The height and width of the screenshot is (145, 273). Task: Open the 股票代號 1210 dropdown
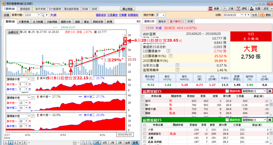click(39, 15)
